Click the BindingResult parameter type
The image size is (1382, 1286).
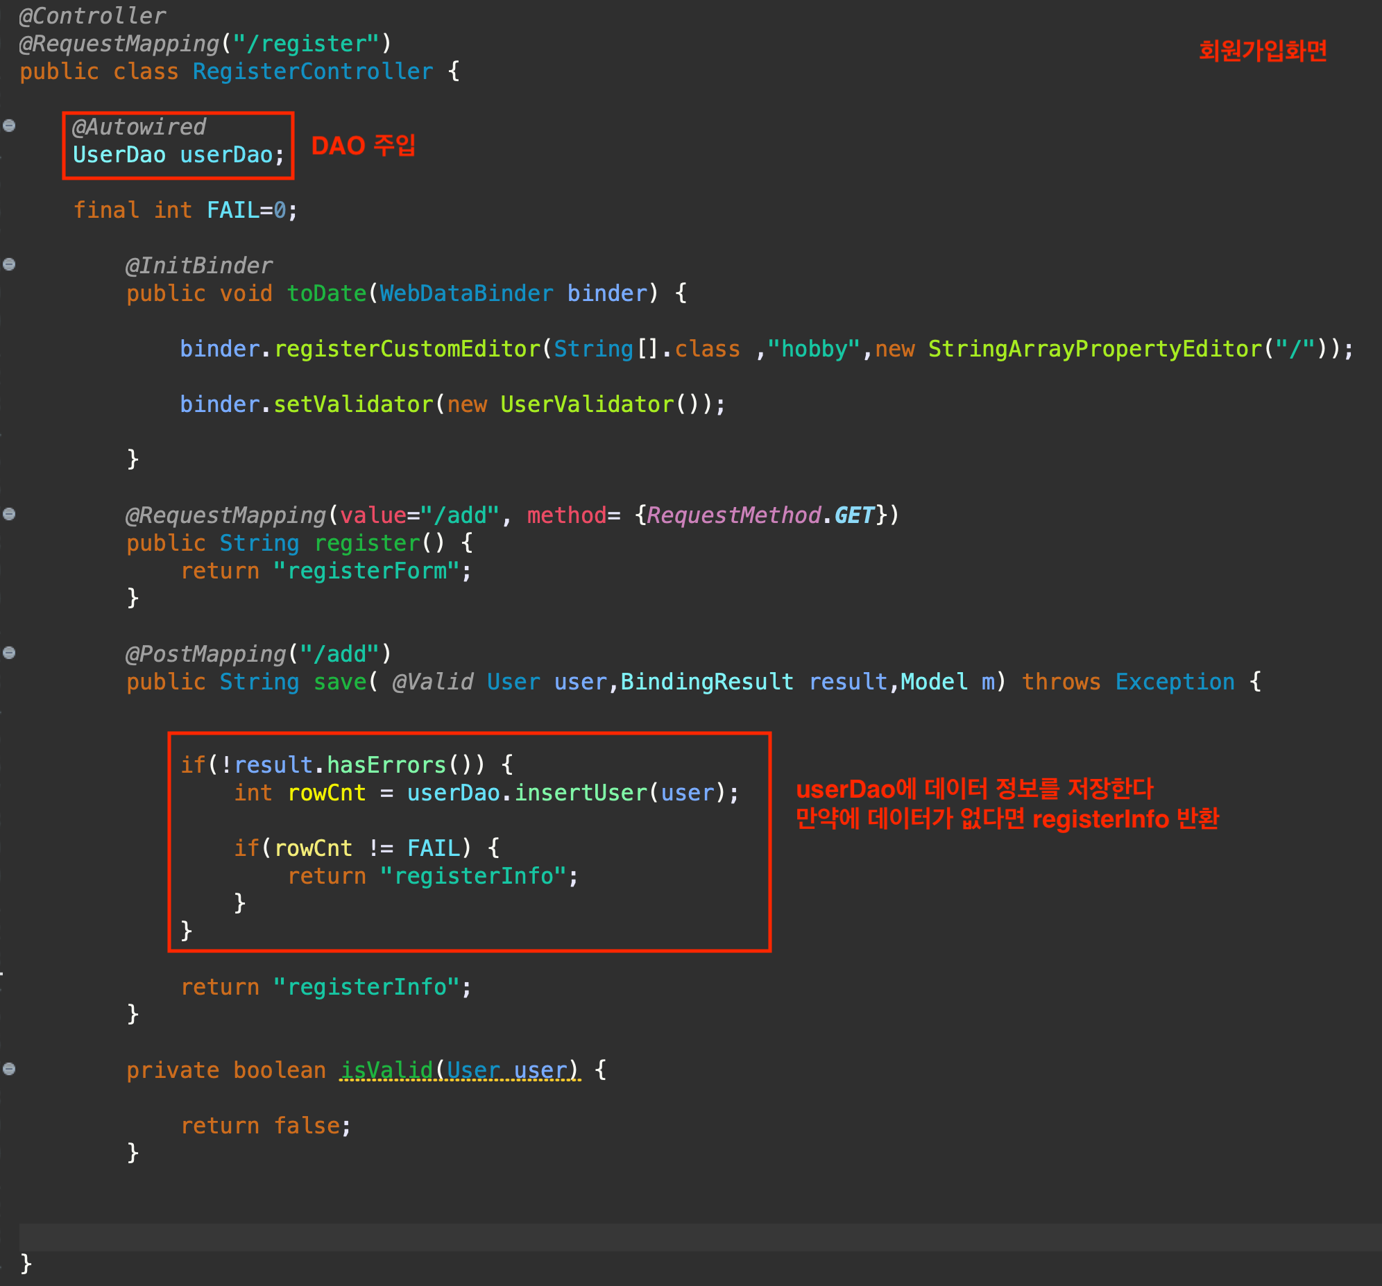tap(706, 682)
